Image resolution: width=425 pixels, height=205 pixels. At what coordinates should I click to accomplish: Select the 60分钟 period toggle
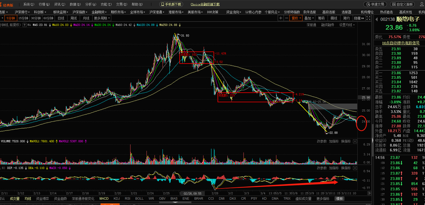(x=48, y=18)
